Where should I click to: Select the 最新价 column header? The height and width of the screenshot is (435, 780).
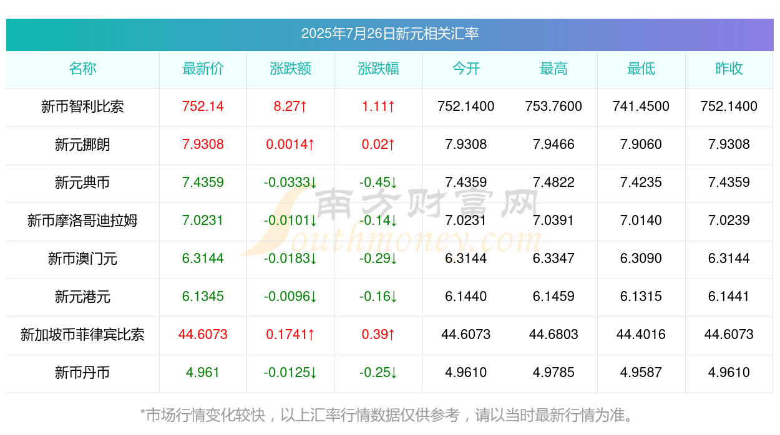[x=203, y=69]
